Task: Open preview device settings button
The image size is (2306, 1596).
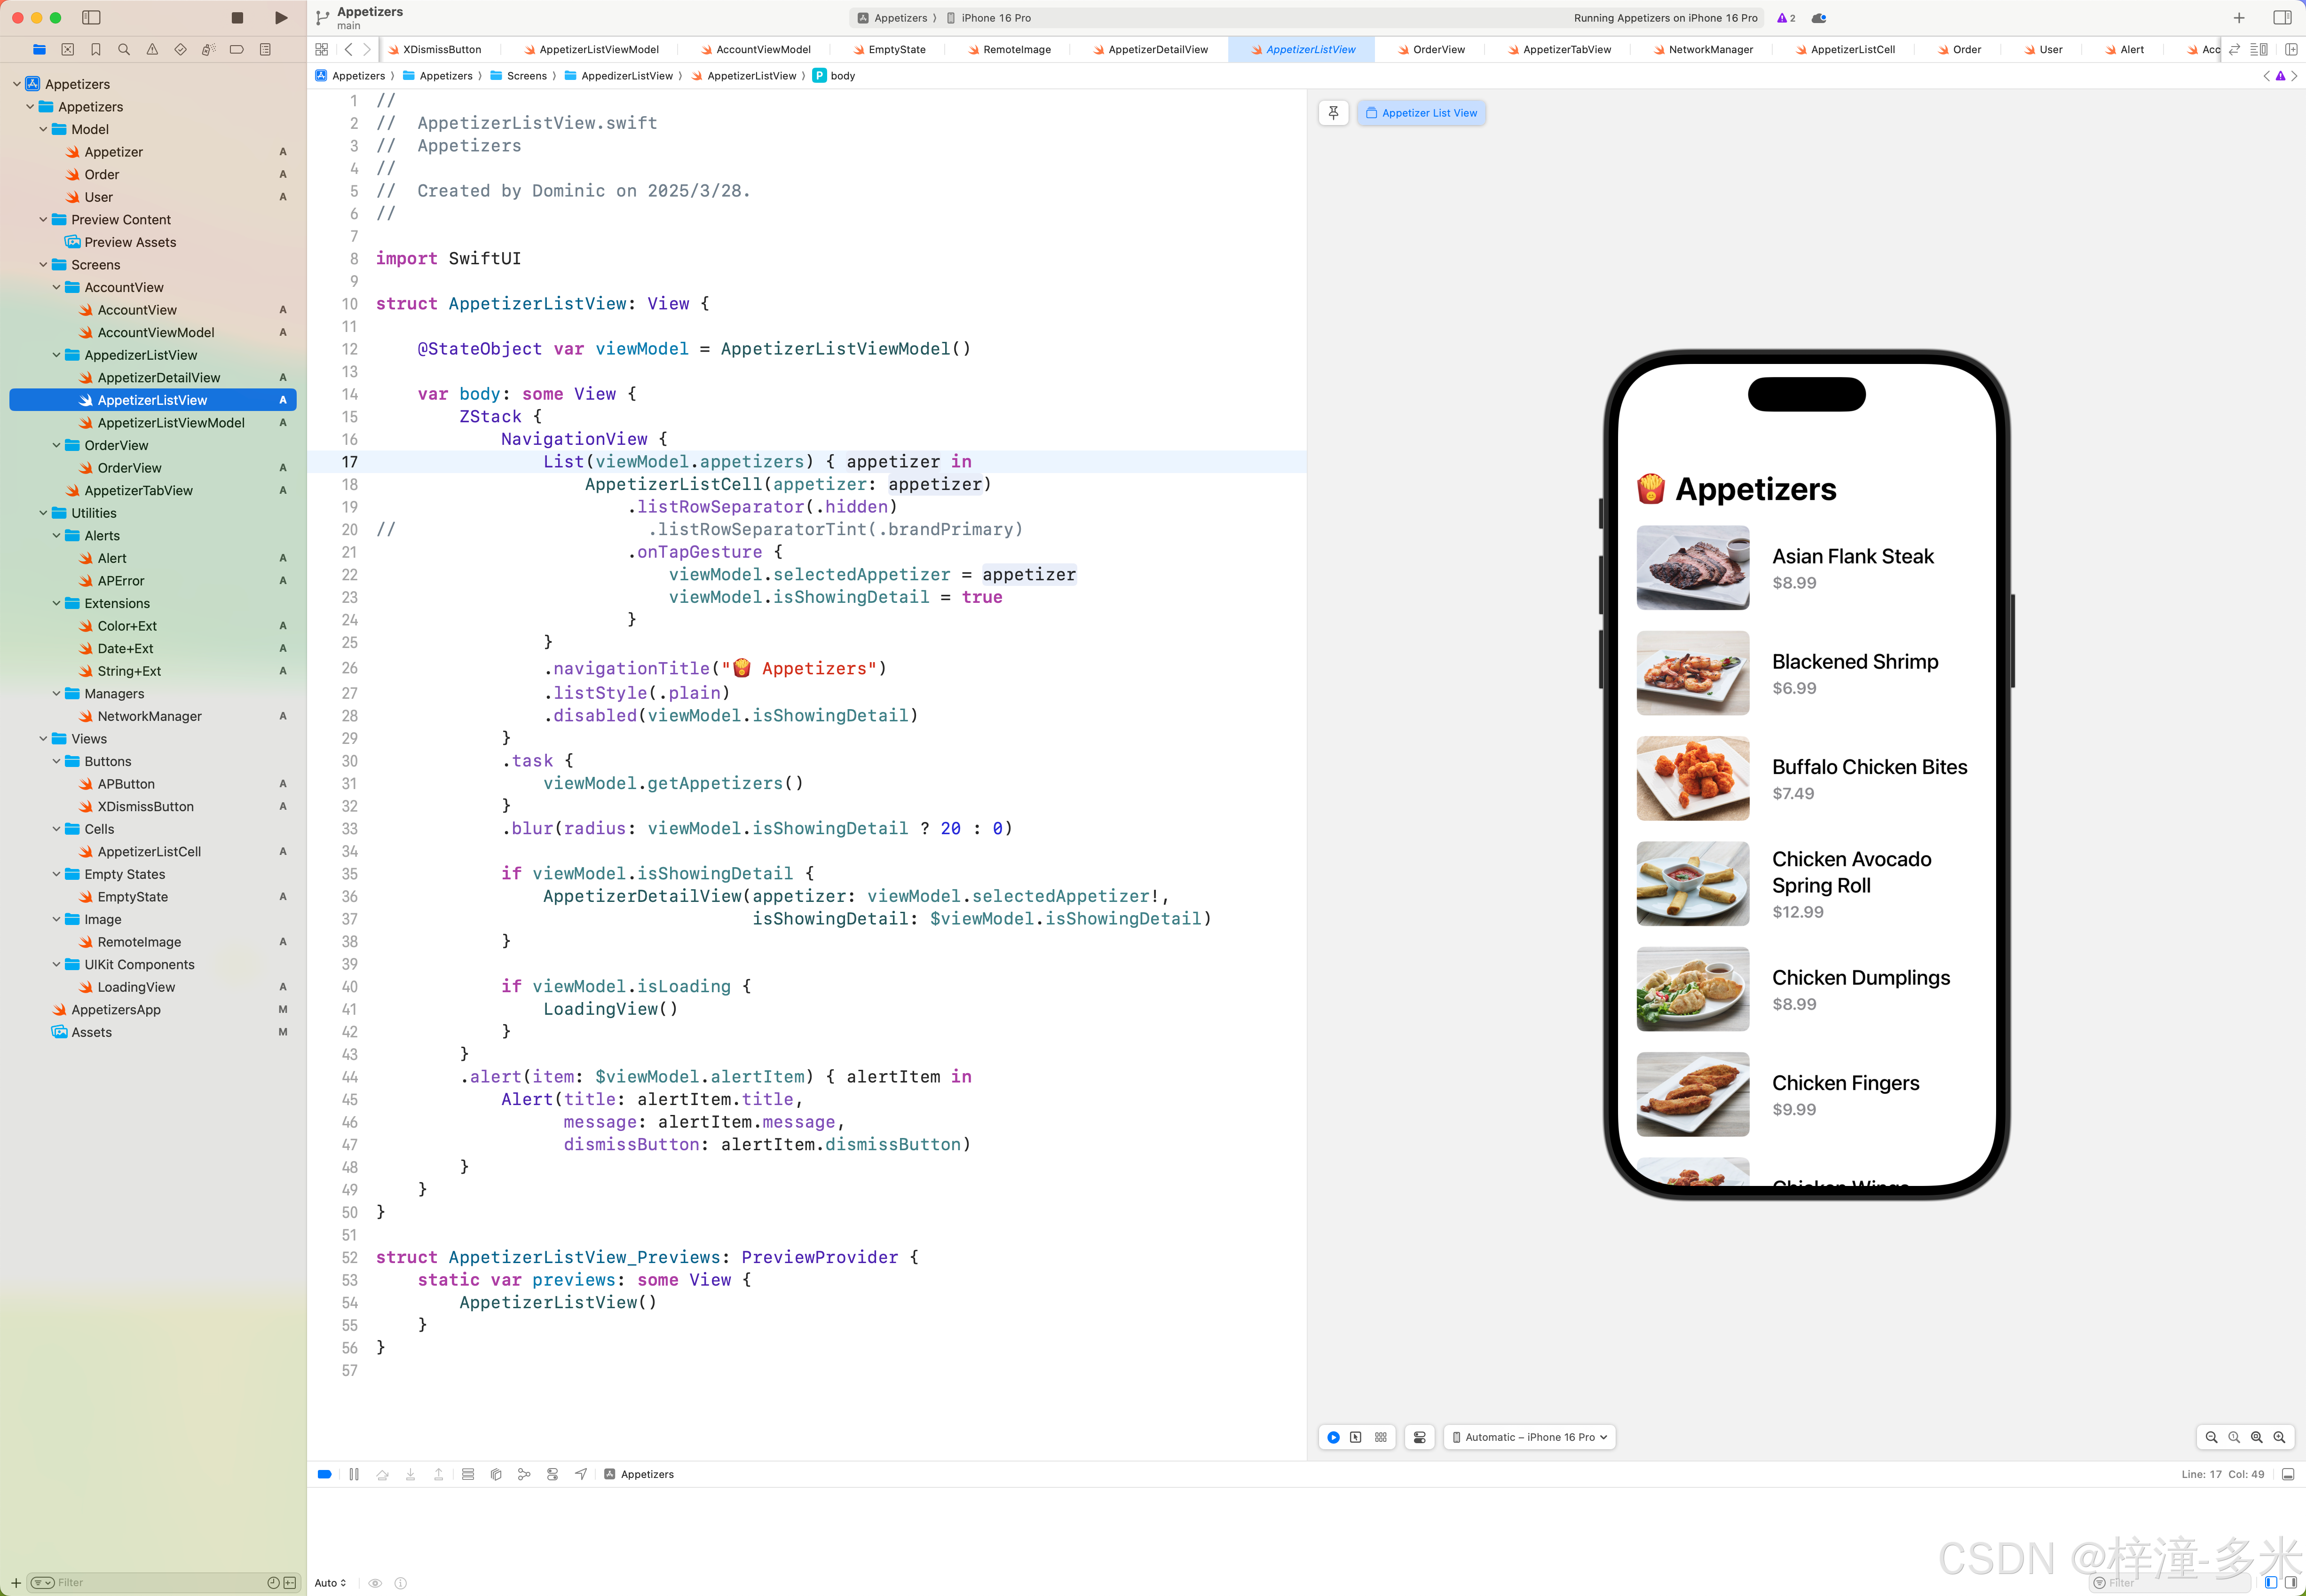Action: 1419,1437
